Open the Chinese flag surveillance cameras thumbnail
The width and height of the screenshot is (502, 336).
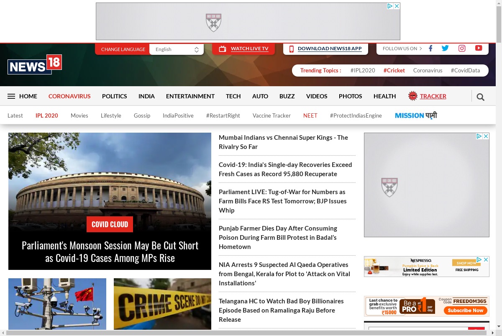(x=57, y=304)
